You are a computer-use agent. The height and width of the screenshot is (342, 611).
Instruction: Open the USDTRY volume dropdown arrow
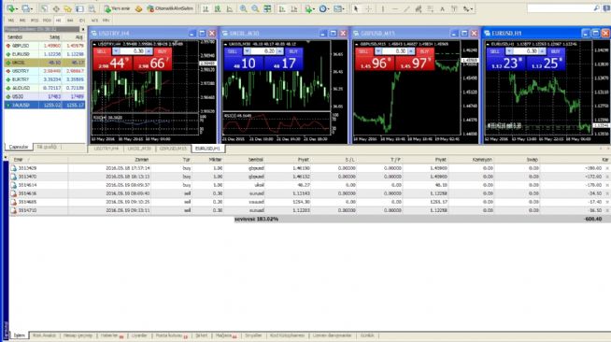[116, 51]
